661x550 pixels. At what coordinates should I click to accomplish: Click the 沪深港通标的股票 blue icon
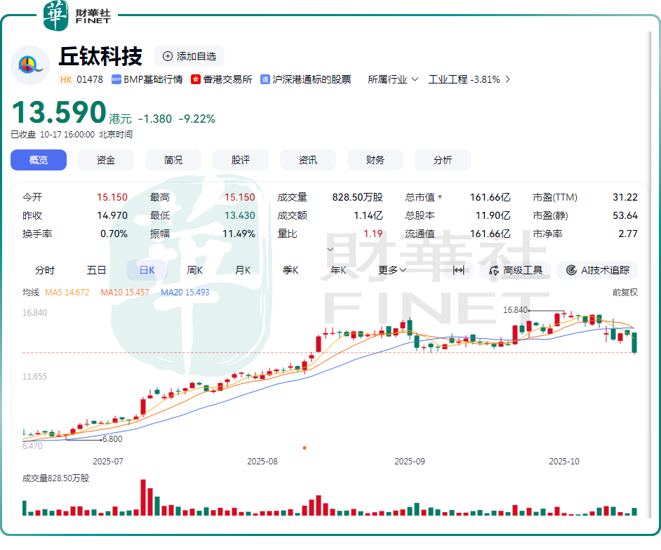point(265,80)
